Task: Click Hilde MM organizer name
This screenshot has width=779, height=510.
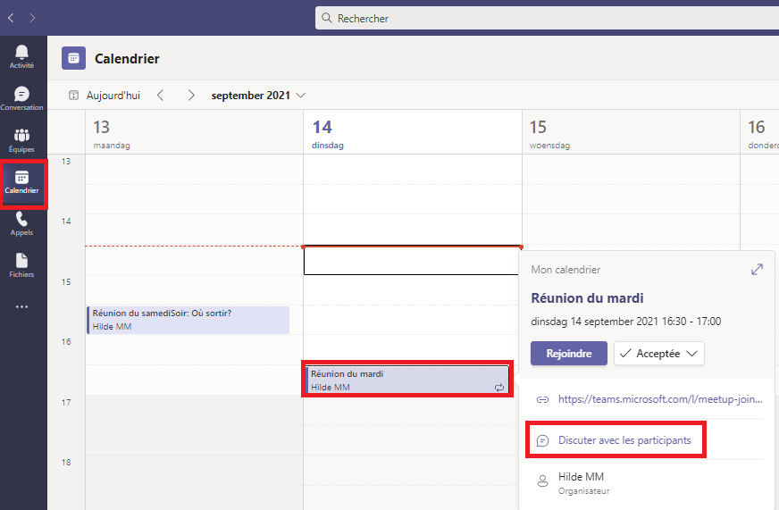Action: (581, 477)
